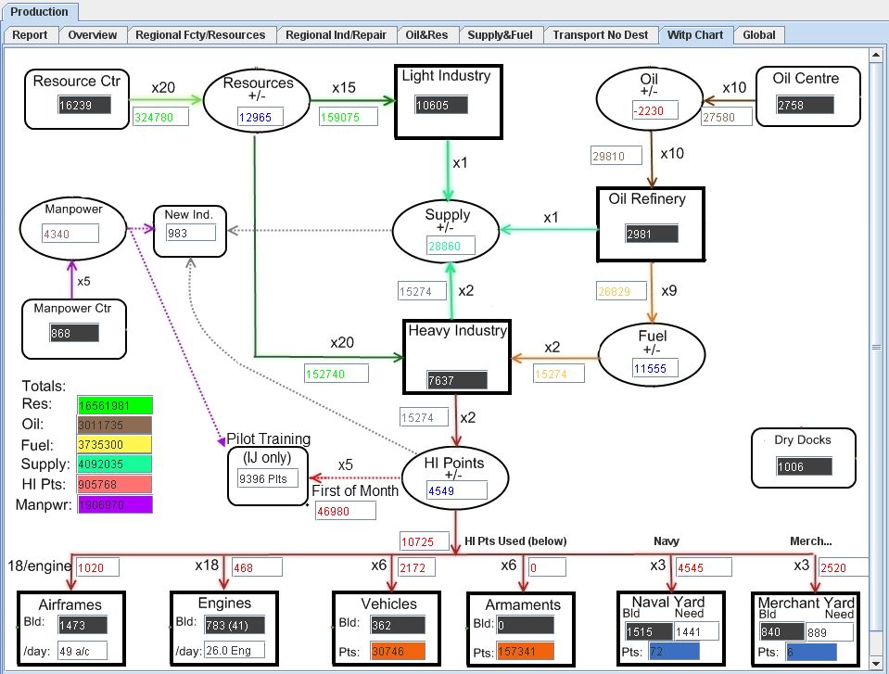Click the Fuel +/- value 11555
This screenshot has height=674, width=889.
(x=654, y=368)
